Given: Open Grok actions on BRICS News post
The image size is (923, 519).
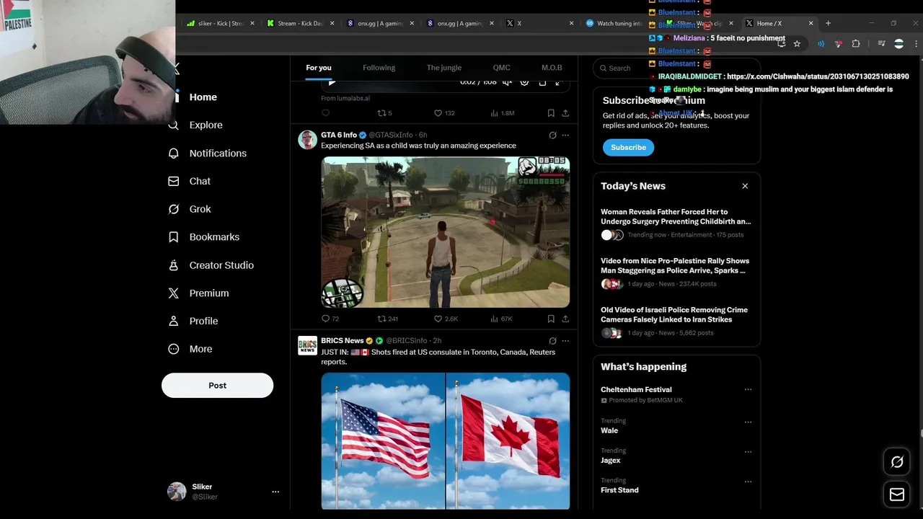Looking at the screenshot, I should pos(552,340).
